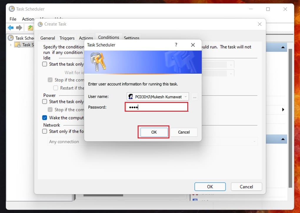Click the blue Back arrow in Task Scheduler toolbar
The height and width of the screenshot is (213, 300).
[x=11, y=28]
